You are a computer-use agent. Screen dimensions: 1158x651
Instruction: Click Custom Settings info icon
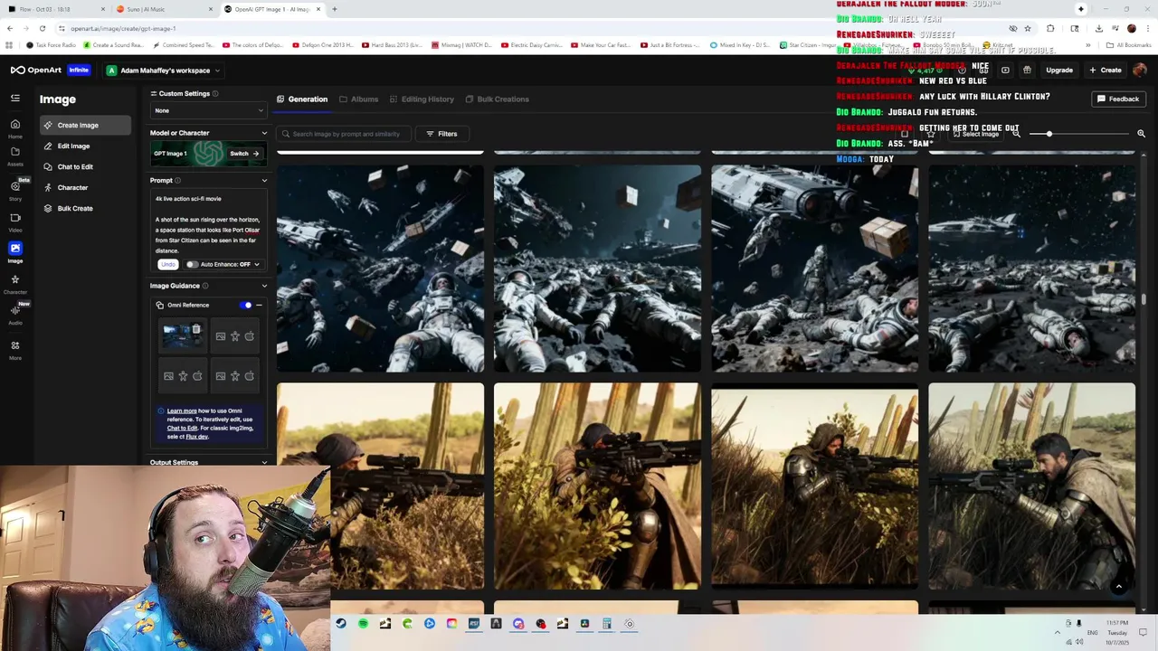pyautogui.click(x=215, y=94)
